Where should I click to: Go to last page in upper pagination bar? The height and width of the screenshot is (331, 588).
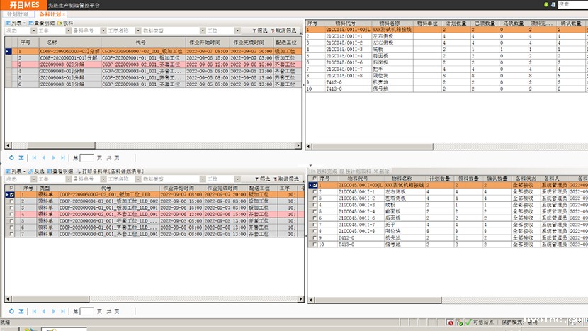64,157
